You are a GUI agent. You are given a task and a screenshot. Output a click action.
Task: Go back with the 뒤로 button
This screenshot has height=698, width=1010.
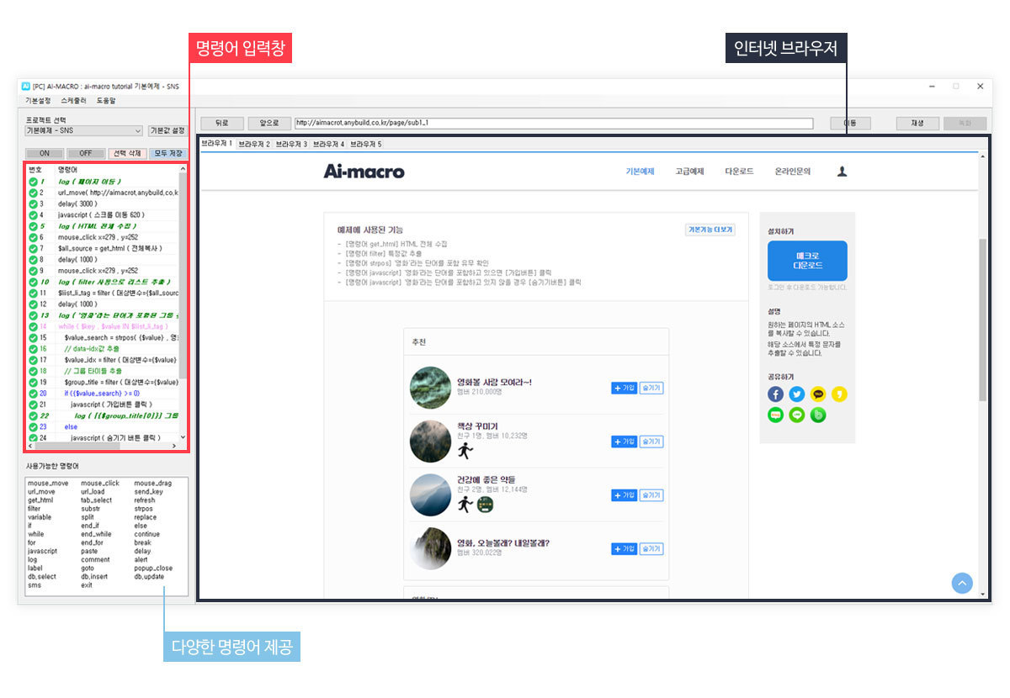pyautogui.click(x=222, y=123)
